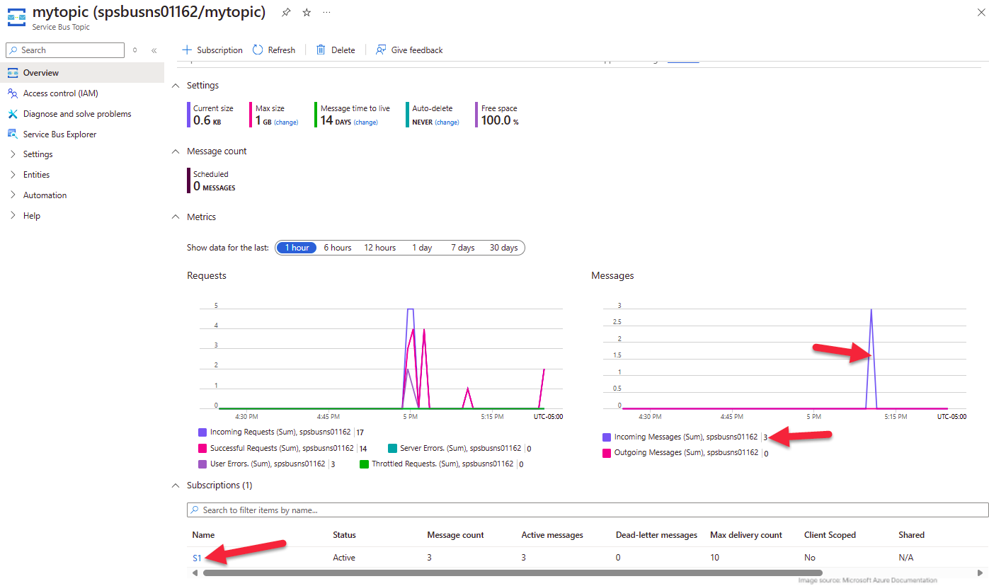Click the Incoming Messages legend color swatch
This screenshot has width=989, height=586.
pos(606,437)
